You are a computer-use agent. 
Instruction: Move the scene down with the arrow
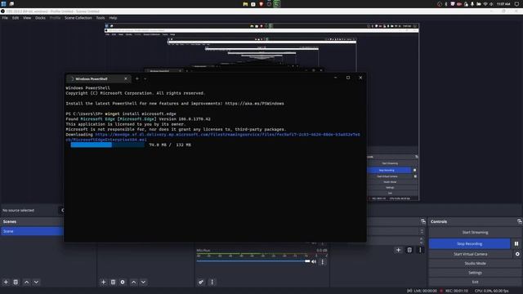point(36,282)
